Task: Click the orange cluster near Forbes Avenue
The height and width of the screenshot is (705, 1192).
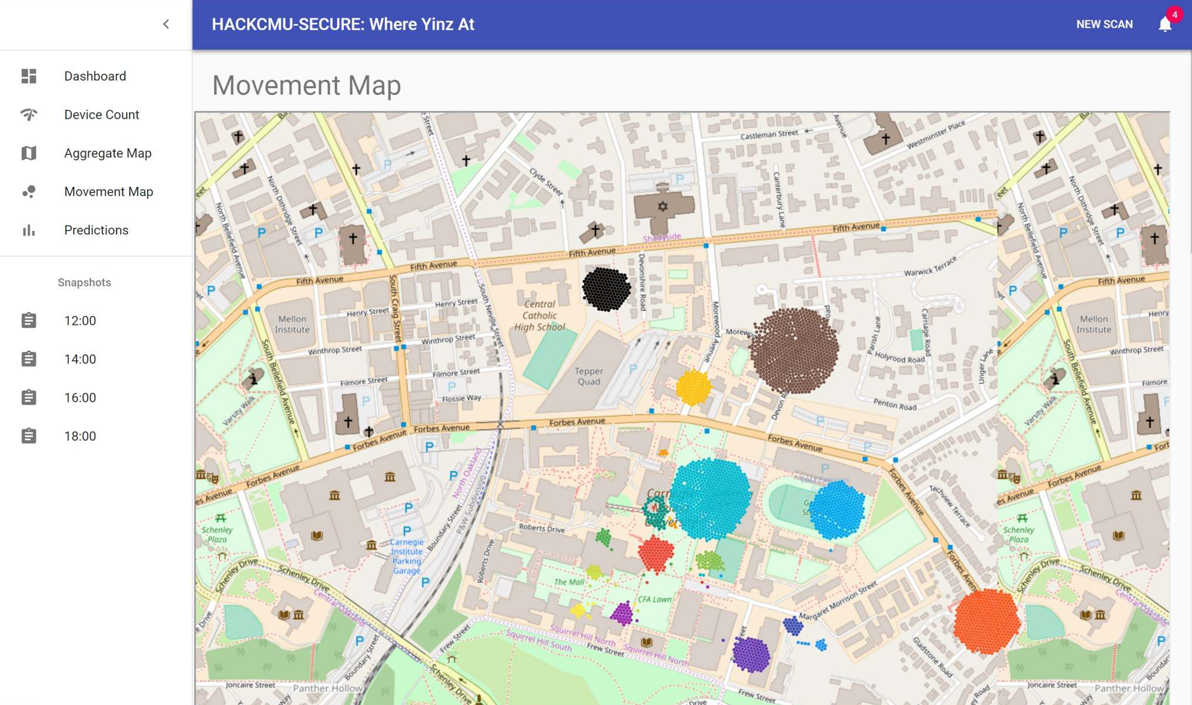Action: (987, 622)
